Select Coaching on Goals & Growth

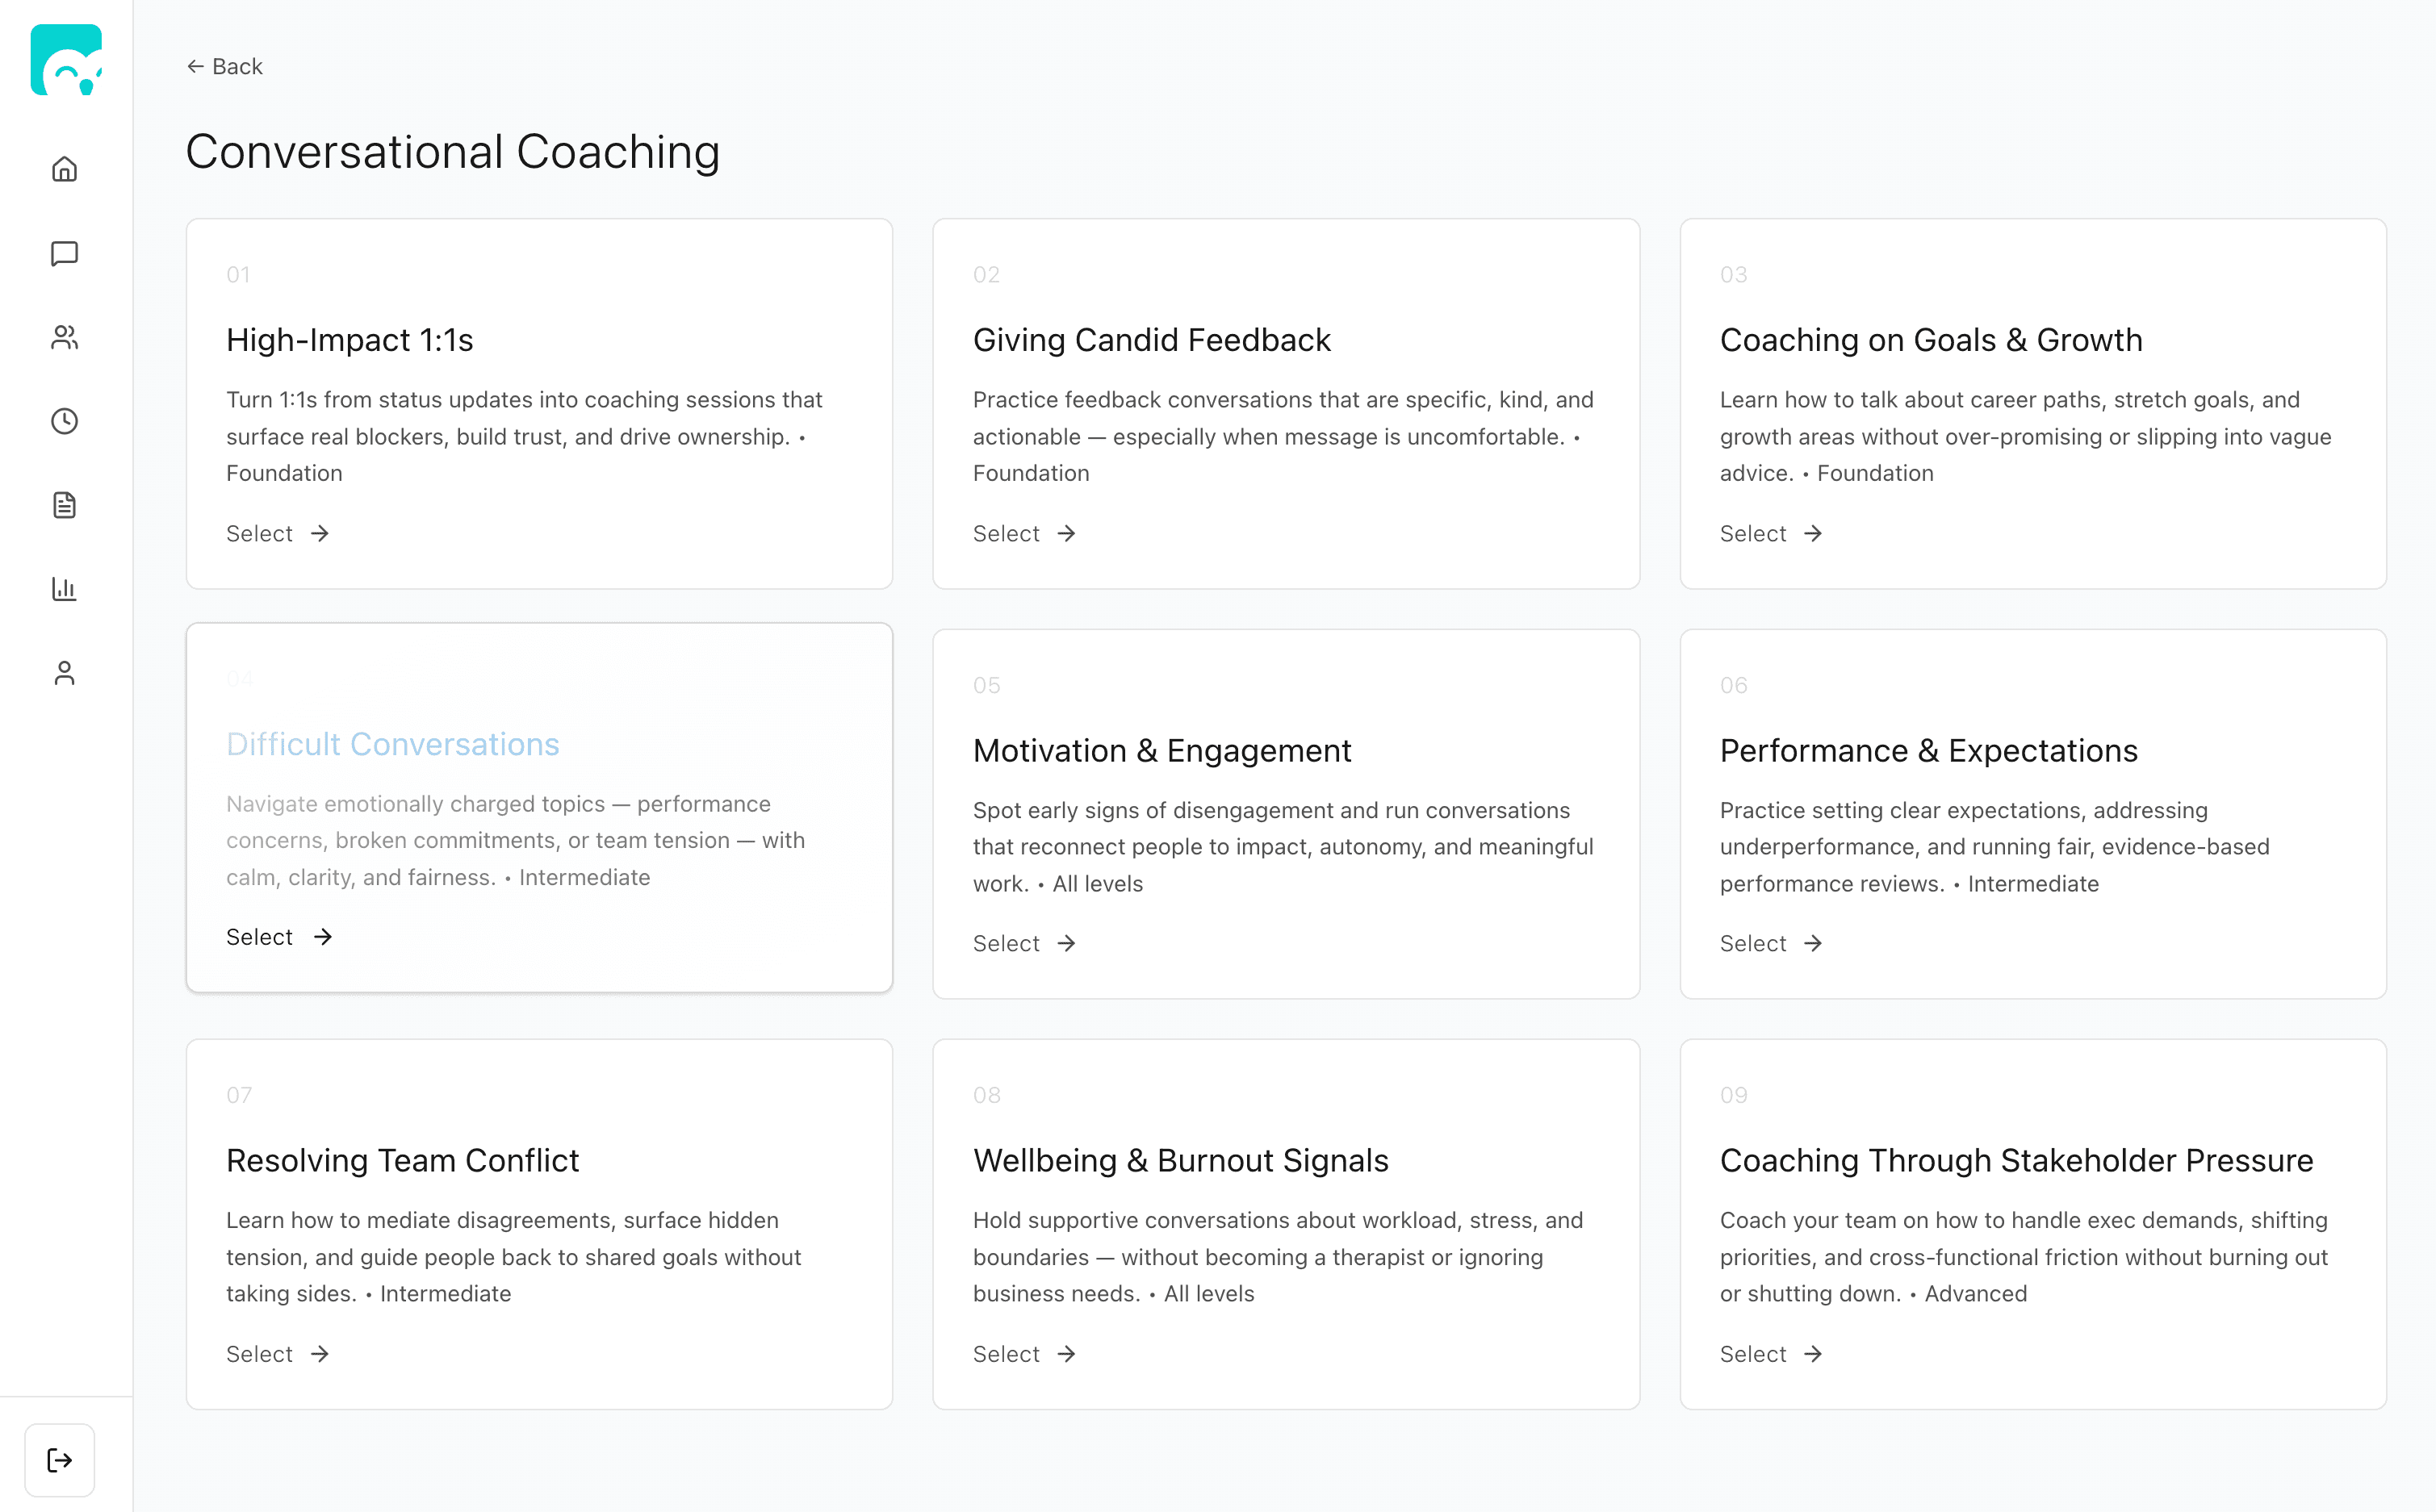1771,533
